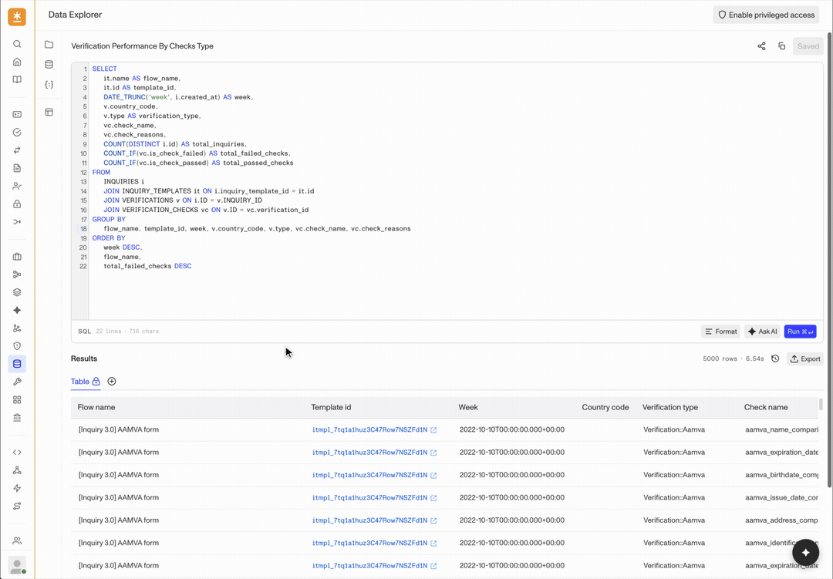Click line number 18 in the editor gutter
The image size is (833, 579).
coord(83,229)
